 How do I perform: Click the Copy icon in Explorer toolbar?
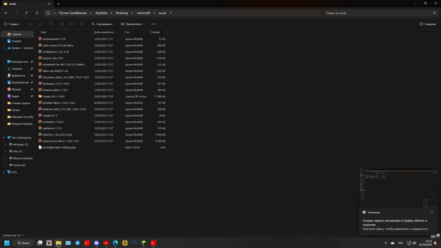tap(41, 24)
